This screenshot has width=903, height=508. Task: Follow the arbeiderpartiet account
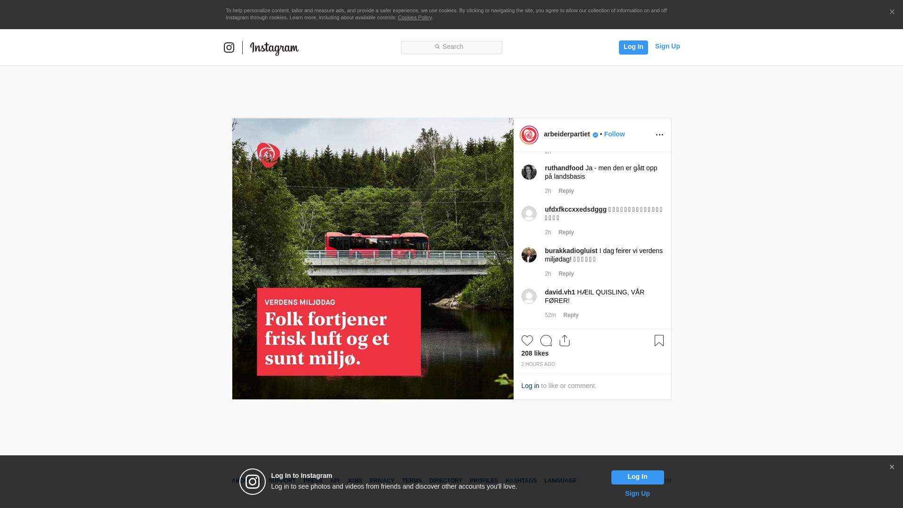click(614, 134)
